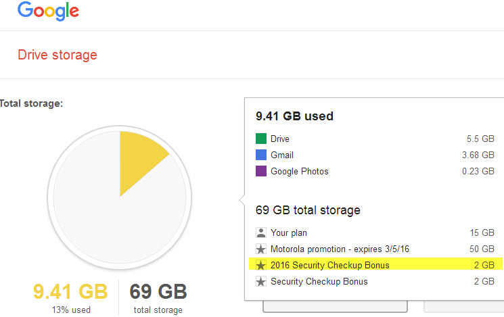Click the Security Checkup Bonus star icon
Screen dimensions: 504x317
coord(261,281)
